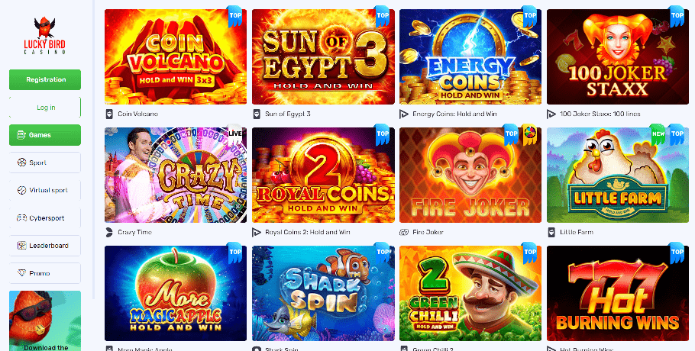The width and height of the screenshot is (695, 351).
Task: Click the provider icon beside Coin Volcano label
Action: [109, 114]
